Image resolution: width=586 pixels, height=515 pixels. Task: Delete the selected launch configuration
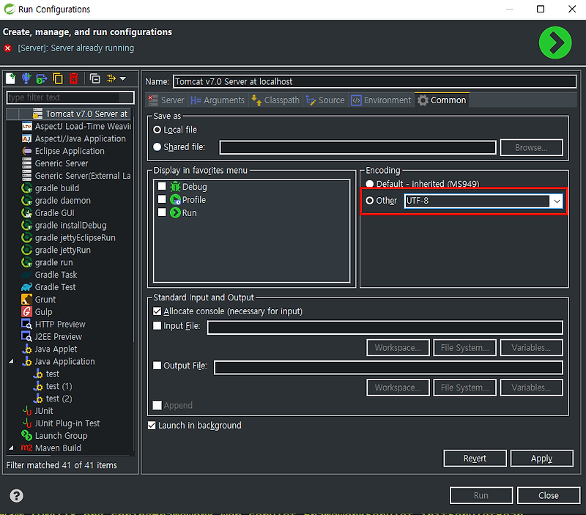tap(74, 78)
